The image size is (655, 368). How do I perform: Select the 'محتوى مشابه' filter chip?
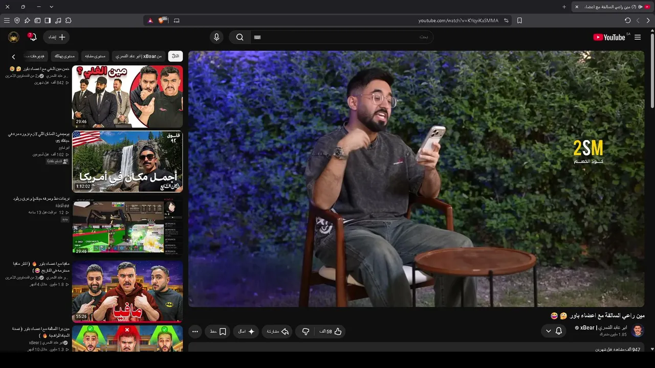tap(95, 56)
